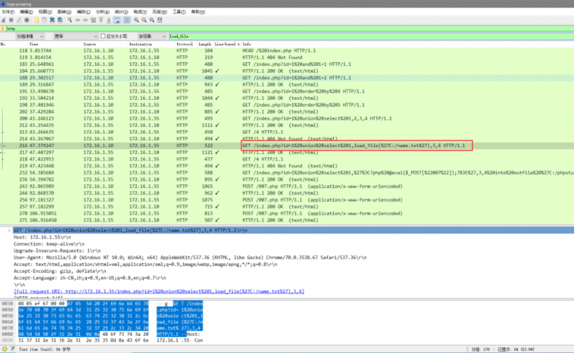The height and width of the screenshot is (353, 574).
Task: Click the Close capture file icon
Action: (53, 20)
